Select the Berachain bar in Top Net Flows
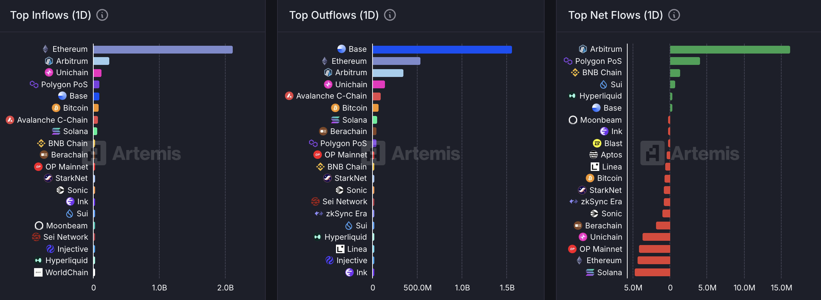The width and height of the screenshot is (821, 300). click(x=663, y=226)
